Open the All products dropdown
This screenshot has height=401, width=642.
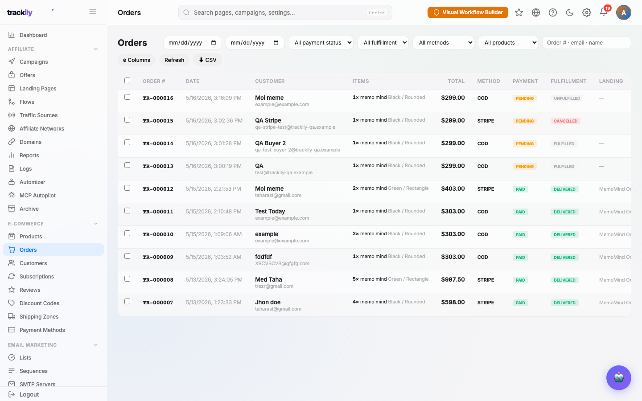[508, 43]
